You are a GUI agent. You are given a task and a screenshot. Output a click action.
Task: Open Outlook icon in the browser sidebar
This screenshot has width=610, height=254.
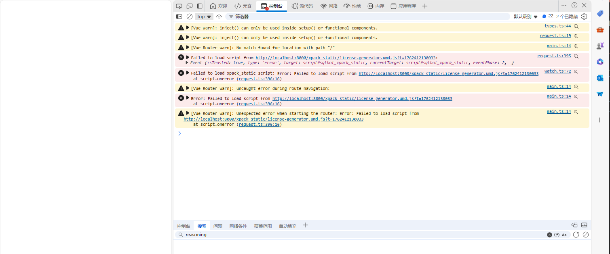coord(600,78)
